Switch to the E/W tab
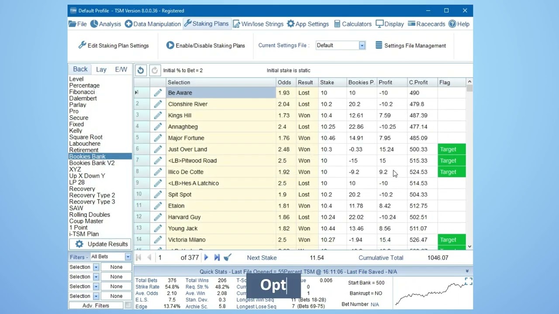This screenshot has height=314, width=559. point(121,69)
